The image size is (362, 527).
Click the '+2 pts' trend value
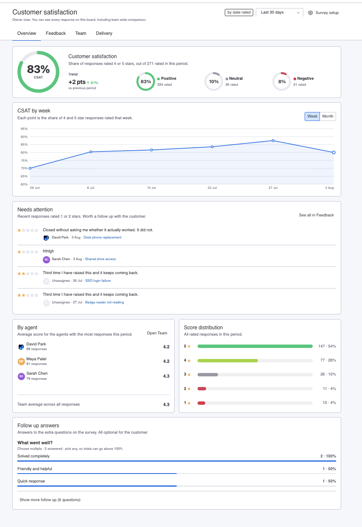77,82
